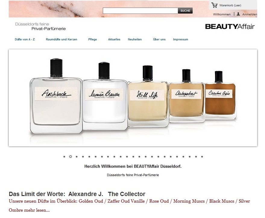Open the shopping cart icon
Image resolution: width=265 pixels, height=218 pixels.
(214, 5)
